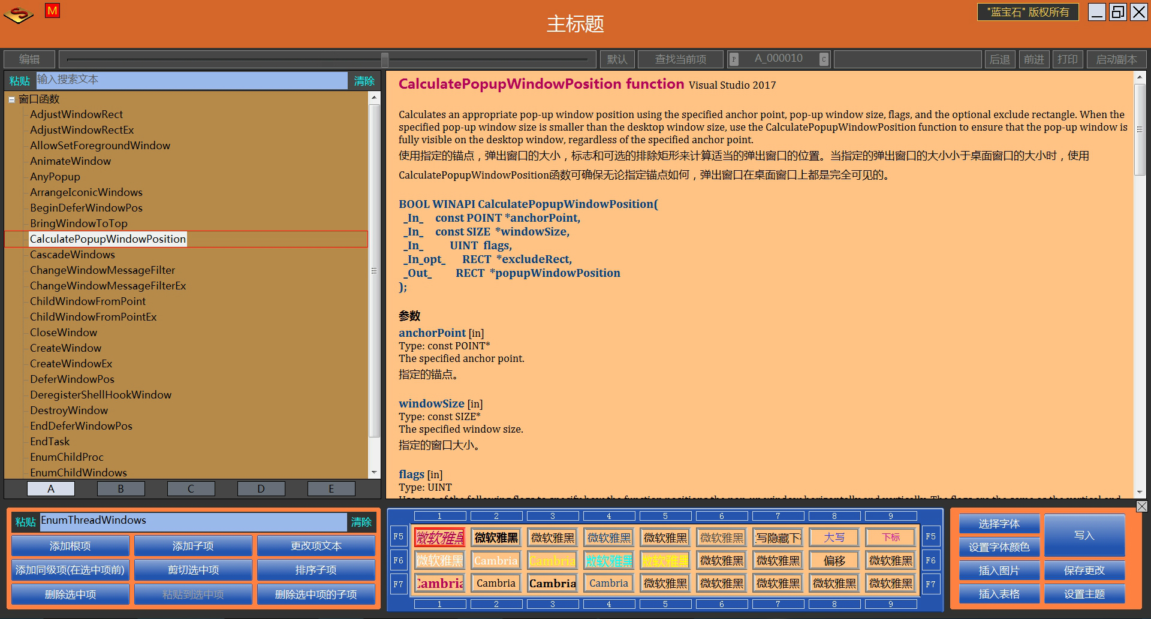This screenshot has width=1151, height=619.
Task: Apply the magenta bold Cambria style preset
Action: pyautogui.click(x=439, y=583)
